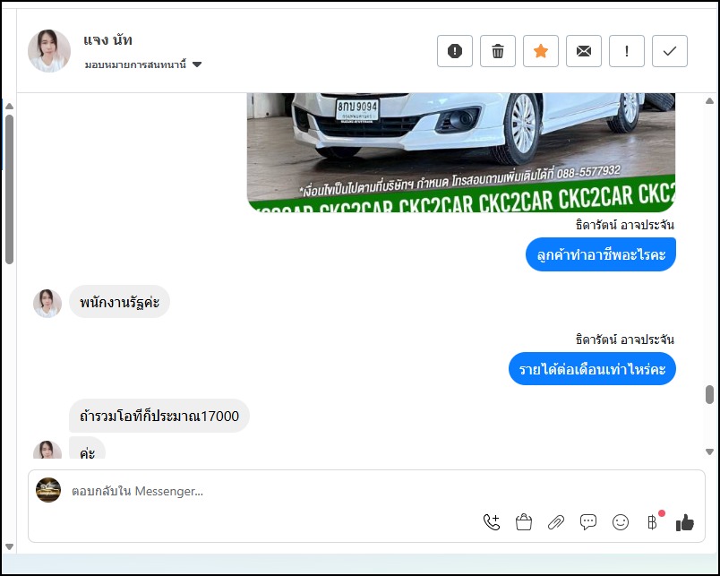This screenshot has width=720, height=576.
Task: Click the customer profile picture in header
Action: (49, 51)
